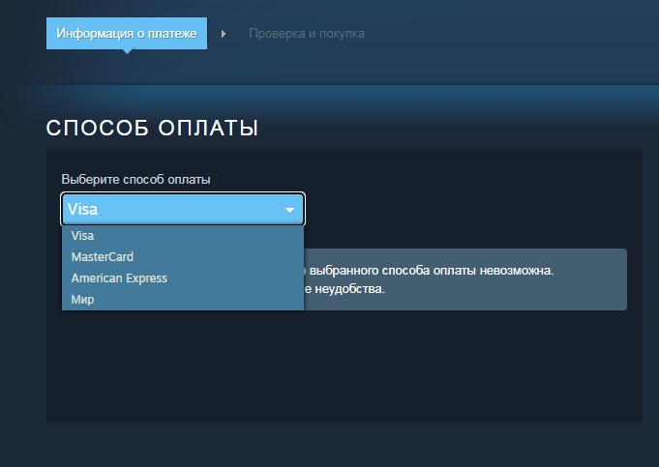Image resolution: width=659 pixels, height=467 pixels.
Task: Click the payment unavailable warning message
Action: click(x=464, y=279)
